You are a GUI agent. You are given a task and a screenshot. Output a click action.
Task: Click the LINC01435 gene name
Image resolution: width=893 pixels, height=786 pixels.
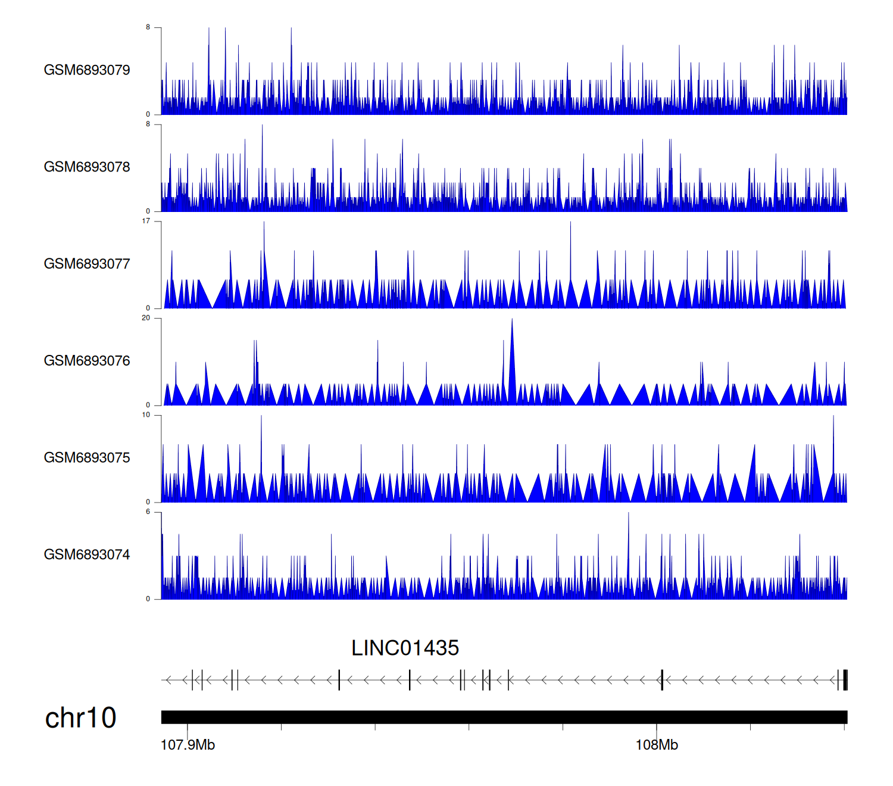click(x=405, y=648)
